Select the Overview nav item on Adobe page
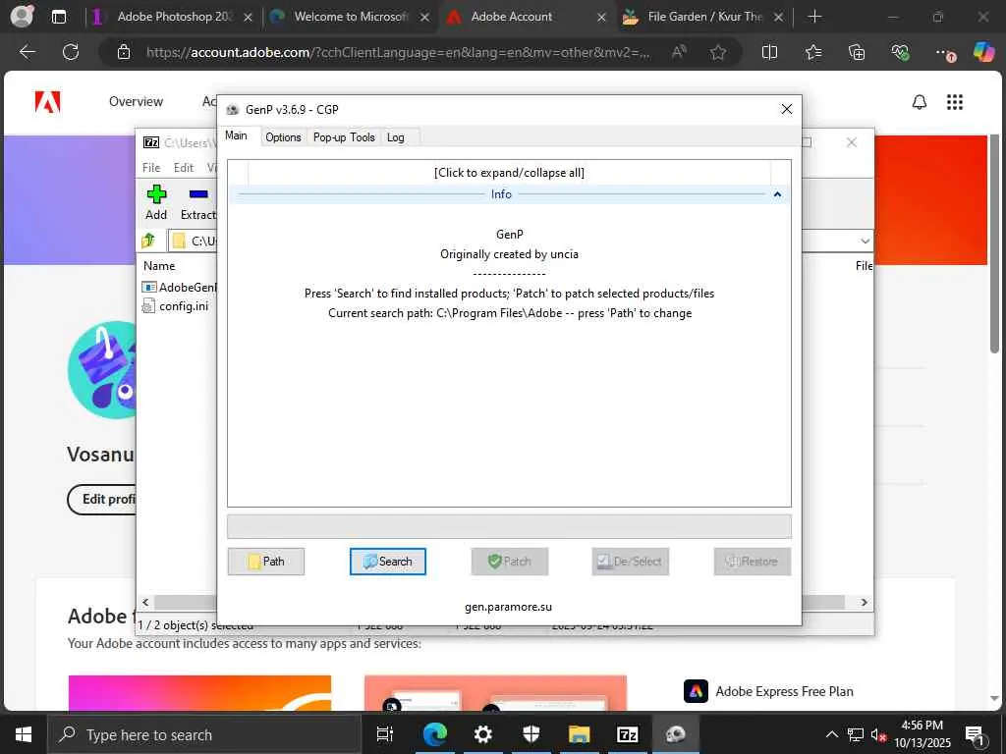This screenshot has height=754, width=1006. click(x=136, y=101)
